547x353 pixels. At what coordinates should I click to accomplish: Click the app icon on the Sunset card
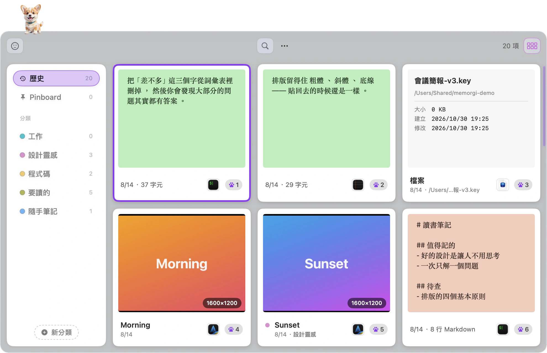[358, 329]
